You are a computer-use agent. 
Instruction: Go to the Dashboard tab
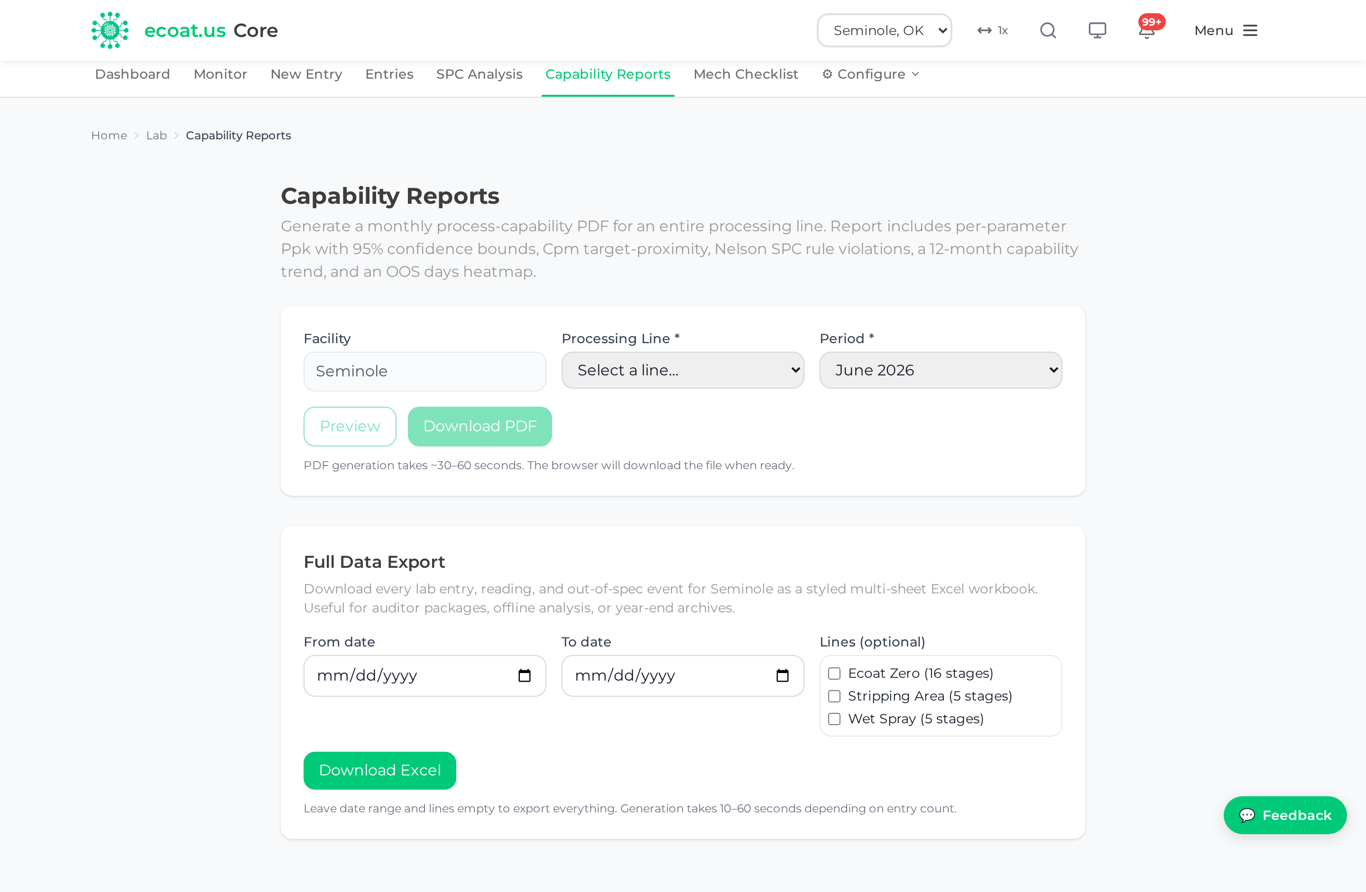pos(133,74)
